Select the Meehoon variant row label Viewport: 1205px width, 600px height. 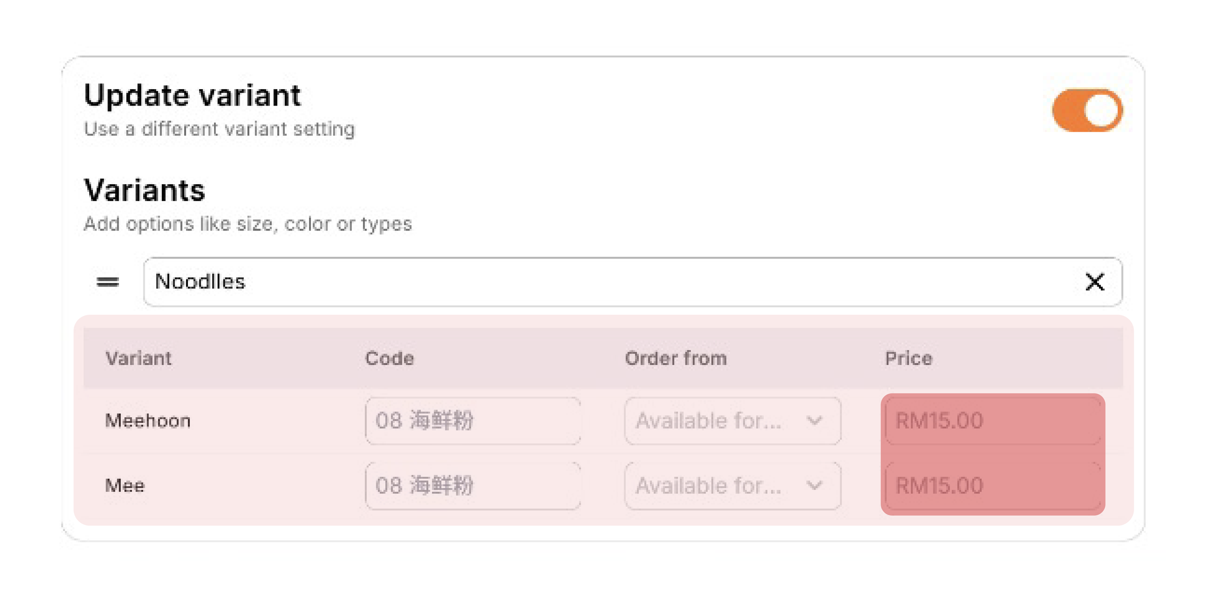[x=148, y=421]
